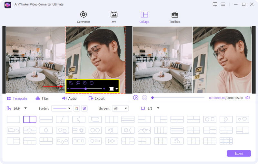Select the Collage tab
Screen dimensions: 258x164
(144, 17)
